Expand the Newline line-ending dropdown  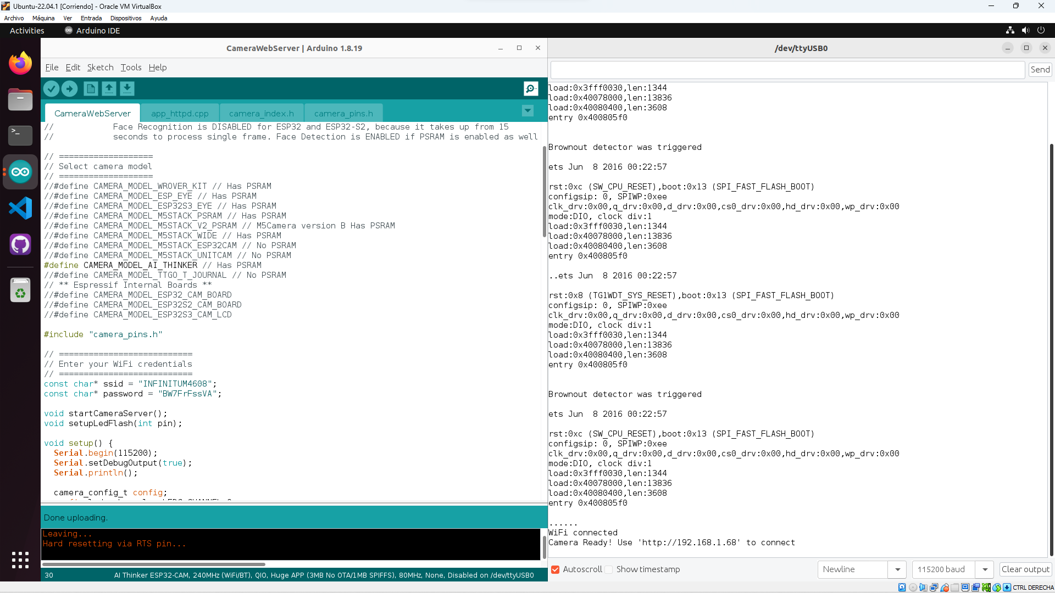[x=897, y=569]
